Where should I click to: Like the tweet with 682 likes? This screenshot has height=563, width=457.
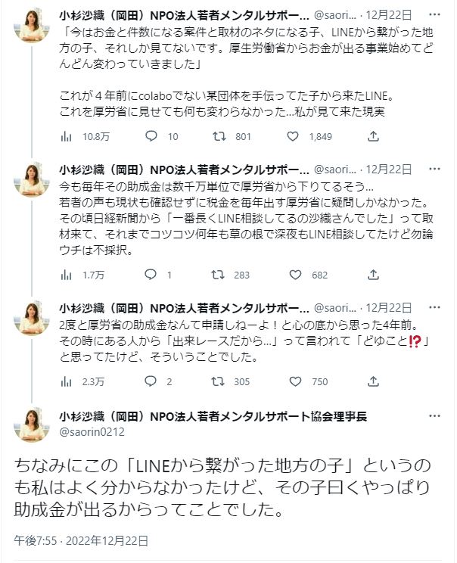pyautogui.click(x=293, y=275)
